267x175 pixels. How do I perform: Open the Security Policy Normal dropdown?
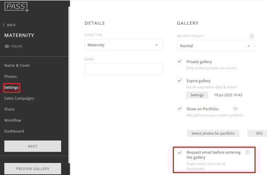click(216, 46)
